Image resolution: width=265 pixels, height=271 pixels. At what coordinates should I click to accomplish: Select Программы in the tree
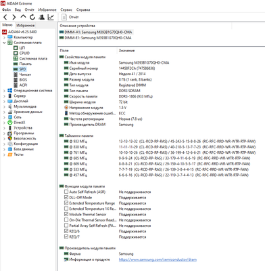pos(24,133)
